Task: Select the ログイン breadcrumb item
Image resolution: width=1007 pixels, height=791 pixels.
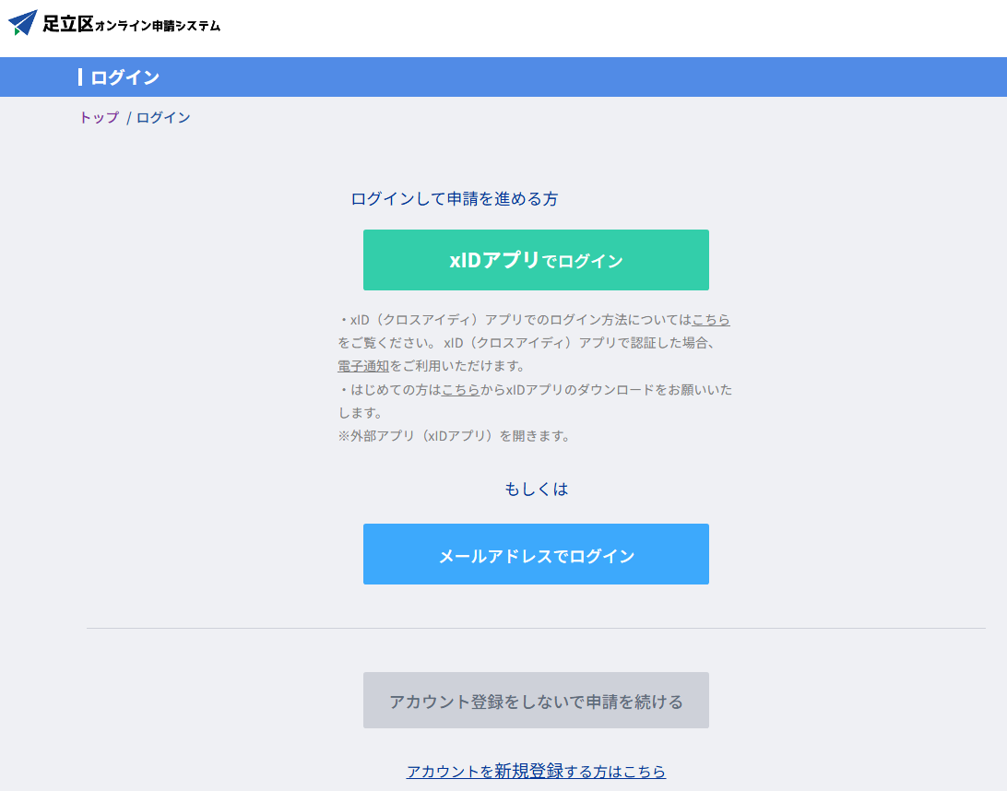Action: (163, 118)
